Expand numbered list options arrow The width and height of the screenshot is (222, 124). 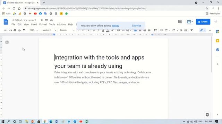(177, 30)
